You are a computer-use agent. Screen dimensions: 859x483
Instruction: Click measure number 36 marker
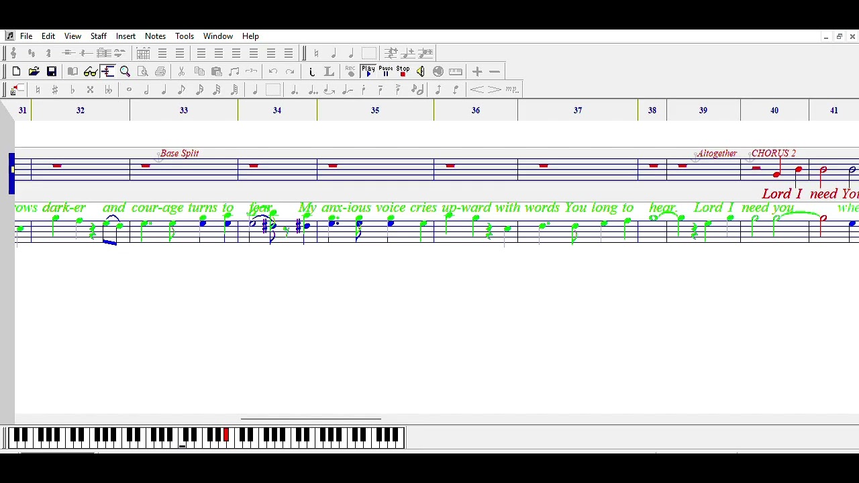pyautogui.click(x=476, y=110)
